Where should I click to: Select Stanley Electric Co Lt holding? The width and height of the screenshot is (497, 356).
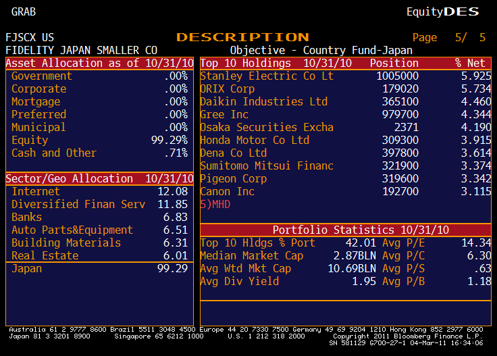[x=267, y=76]
